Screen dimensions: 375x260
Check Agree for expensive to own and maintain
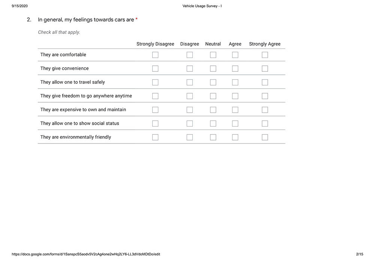(235, 110)
